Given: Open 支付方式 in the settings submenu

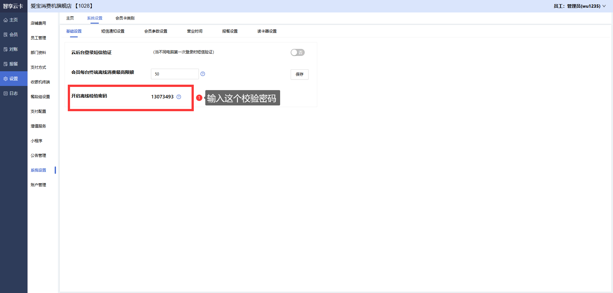Looking at the screenshot, I should (x=38, y=67).
